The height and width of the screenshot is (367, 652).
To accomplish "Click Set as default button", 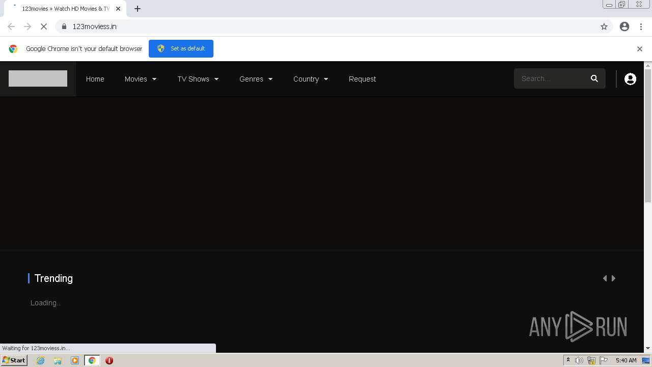I will coord(181,48).
